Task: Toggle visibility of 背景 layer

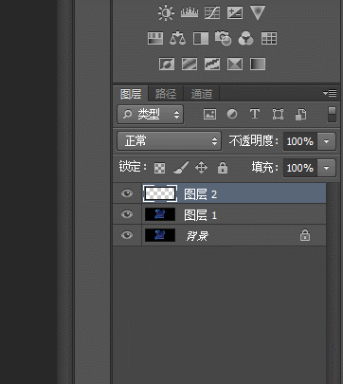Action: click(127, 235)
